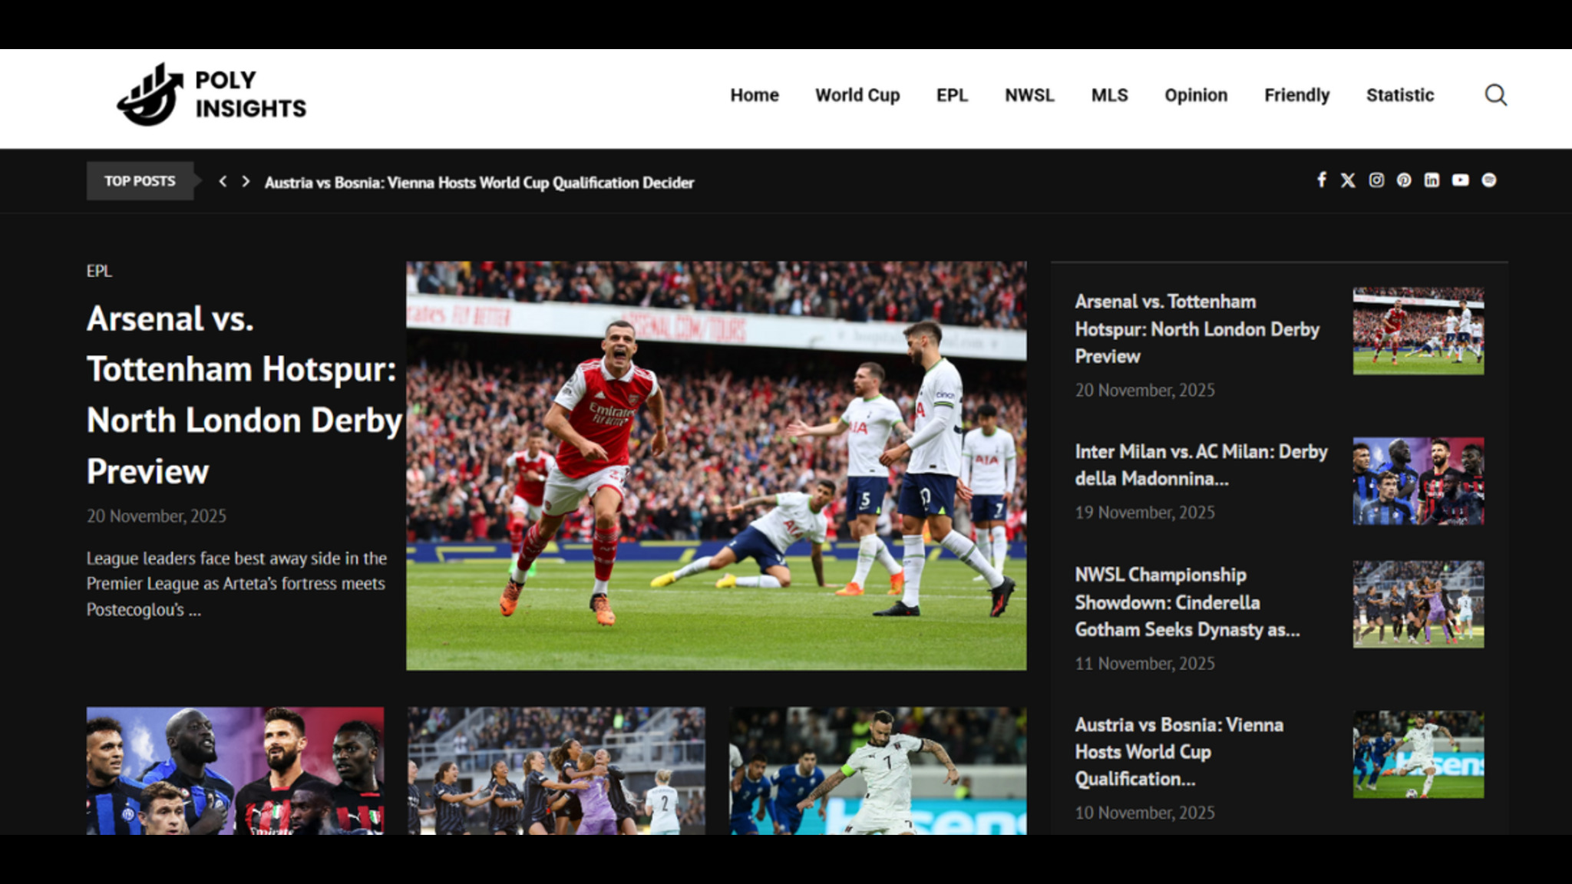Click the LinkedIn social icon
This screenshot has height=884, width=1572.
tap(1432, 180)
